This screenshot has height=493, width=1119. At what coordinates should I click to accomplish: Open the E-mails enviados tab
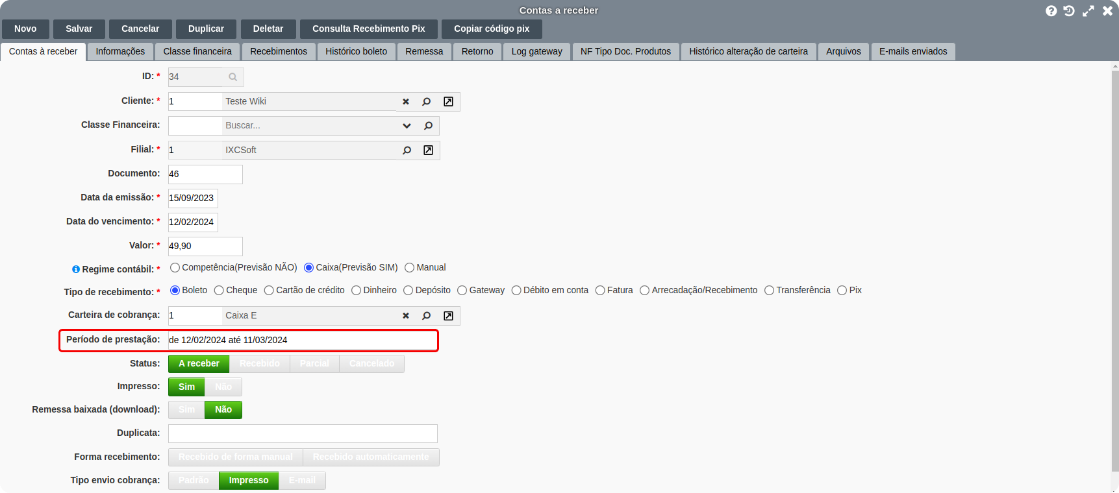(913, 51)
